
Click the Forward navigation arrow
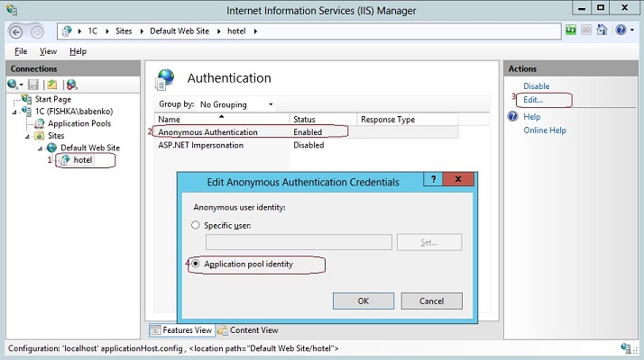click(x=37, y=31)
